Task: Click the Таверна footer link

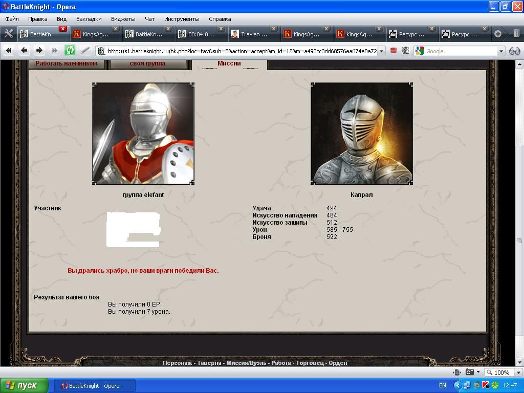Action: click(209, 363)
